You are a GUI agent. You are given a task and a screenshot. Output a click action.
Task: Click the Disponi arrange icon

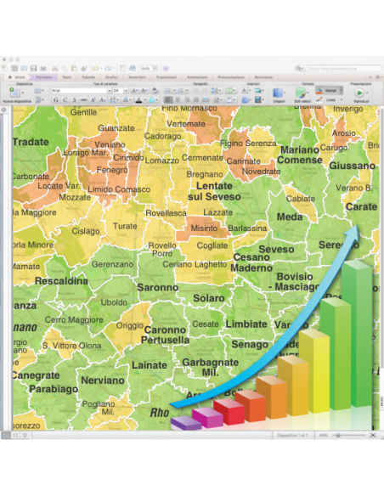(x=278, y=93)
